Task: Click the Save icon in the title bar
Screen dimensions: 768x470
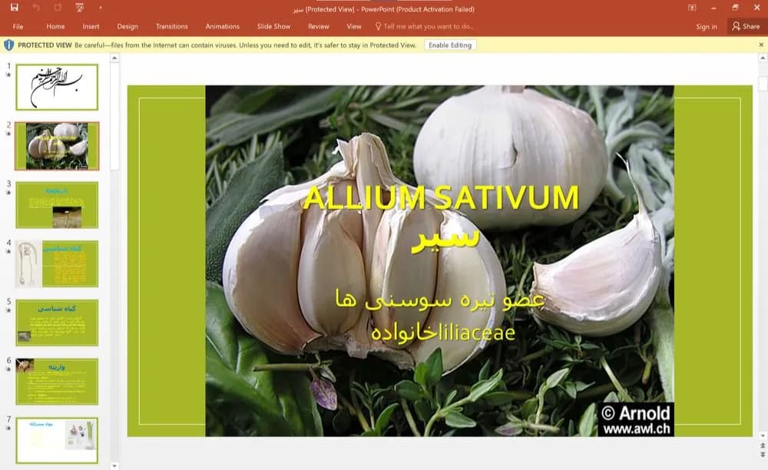Action: [14, 8]
